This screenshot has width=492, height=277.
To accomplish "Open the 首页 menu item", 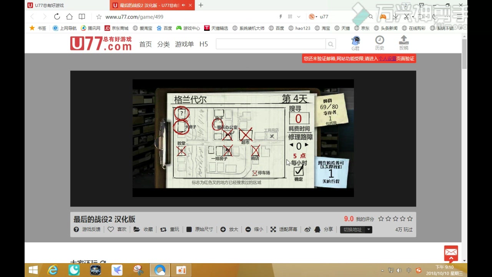I will tap(145, 44).
